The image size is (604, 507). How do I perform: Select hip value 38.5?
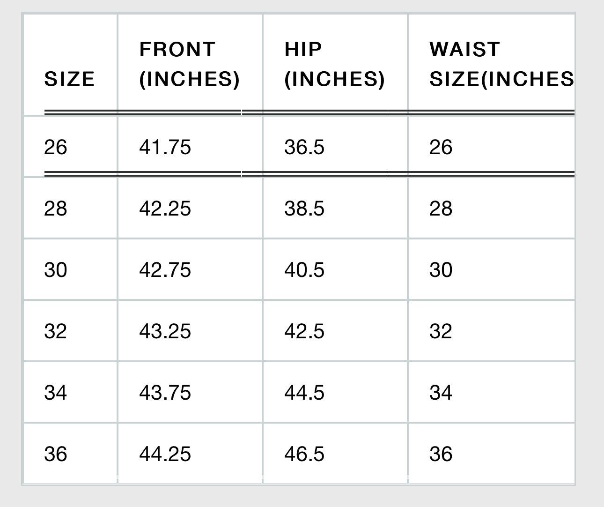304,208
